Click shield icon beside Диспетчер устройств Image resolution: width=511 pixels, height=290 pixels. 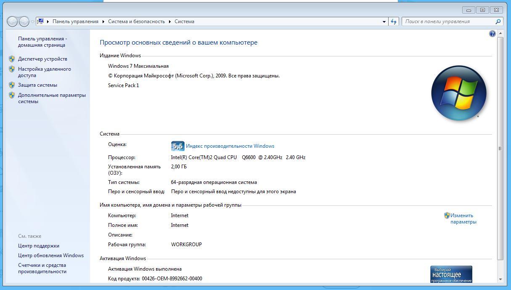[x=12, y=59]
